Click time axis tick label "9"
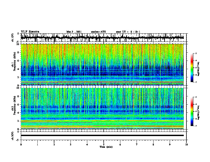 (170, 145)
